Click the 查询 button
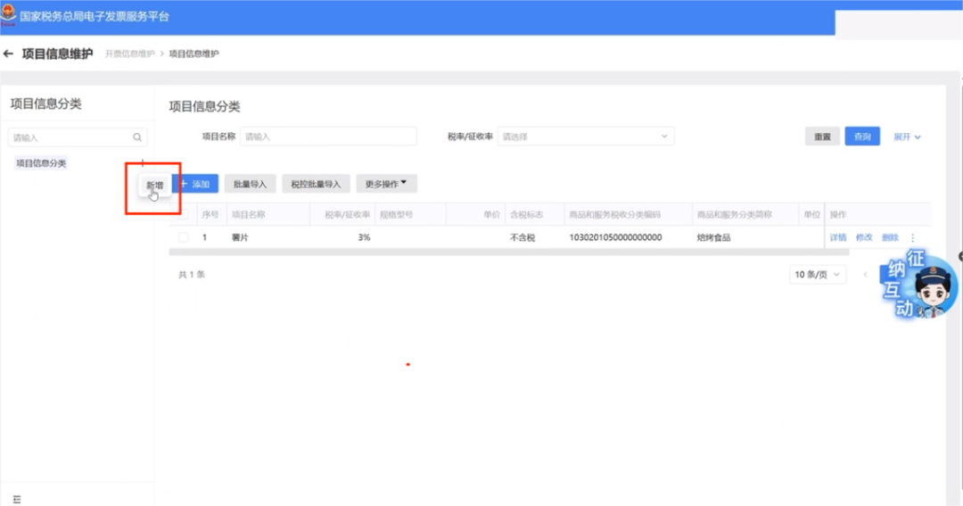 pyautogui.click(x=862, y=137)
